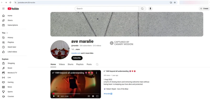
Task: Go forward in the browser
Action: pos(6,2)
